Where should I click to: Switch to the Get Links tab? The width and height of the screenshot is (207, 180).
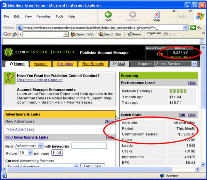click(x=65, y=64)
